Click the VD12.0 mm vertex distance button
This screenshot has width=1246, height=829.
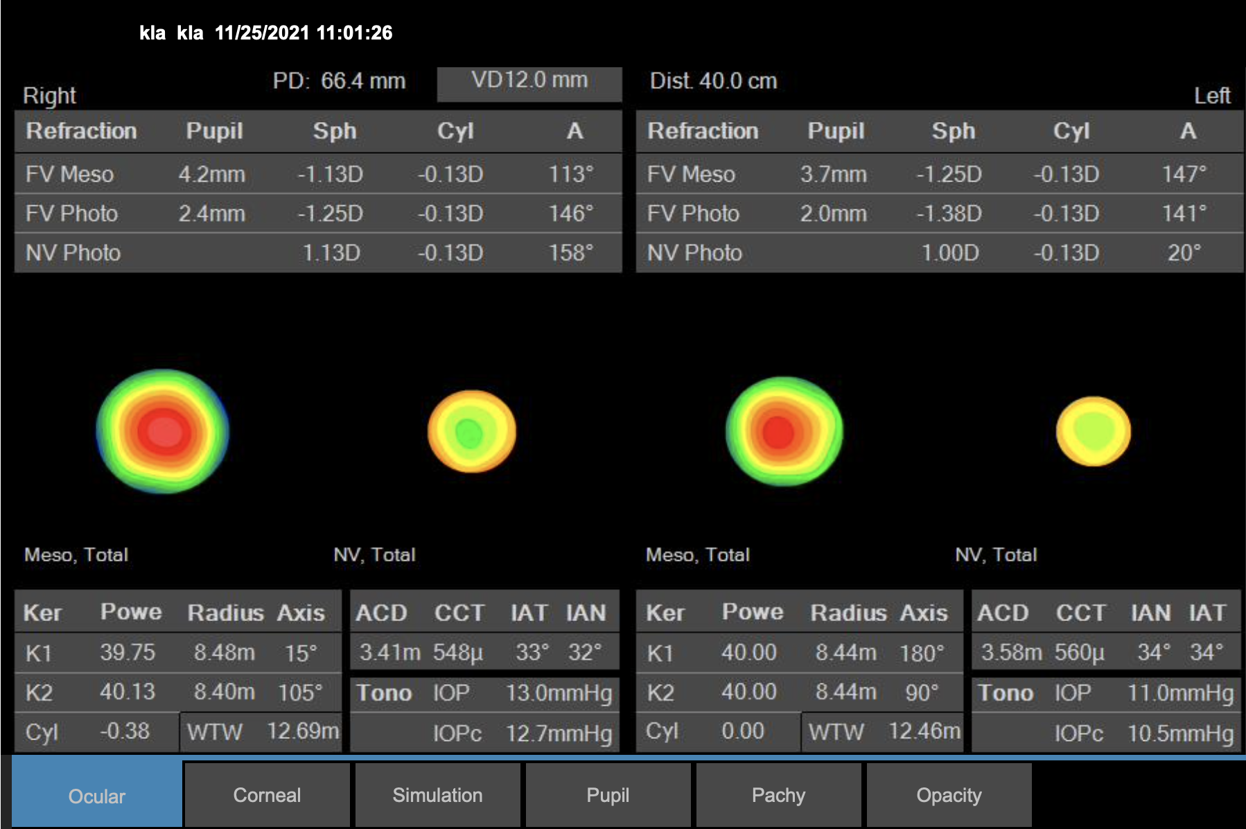pyautogui.click(x=529, y=82)
